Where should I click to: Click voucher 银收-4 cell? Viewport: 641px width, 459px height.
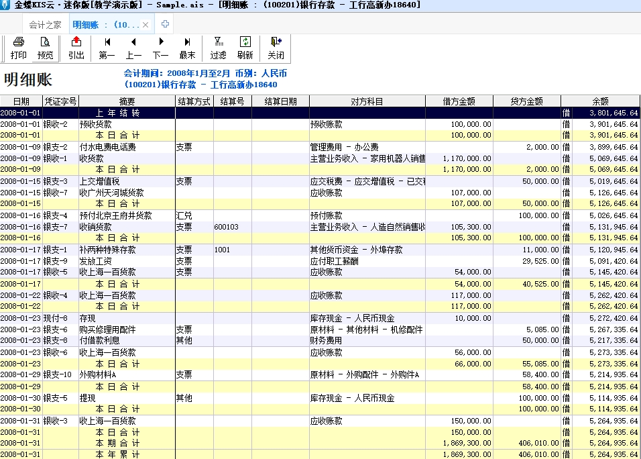[60, 295]
